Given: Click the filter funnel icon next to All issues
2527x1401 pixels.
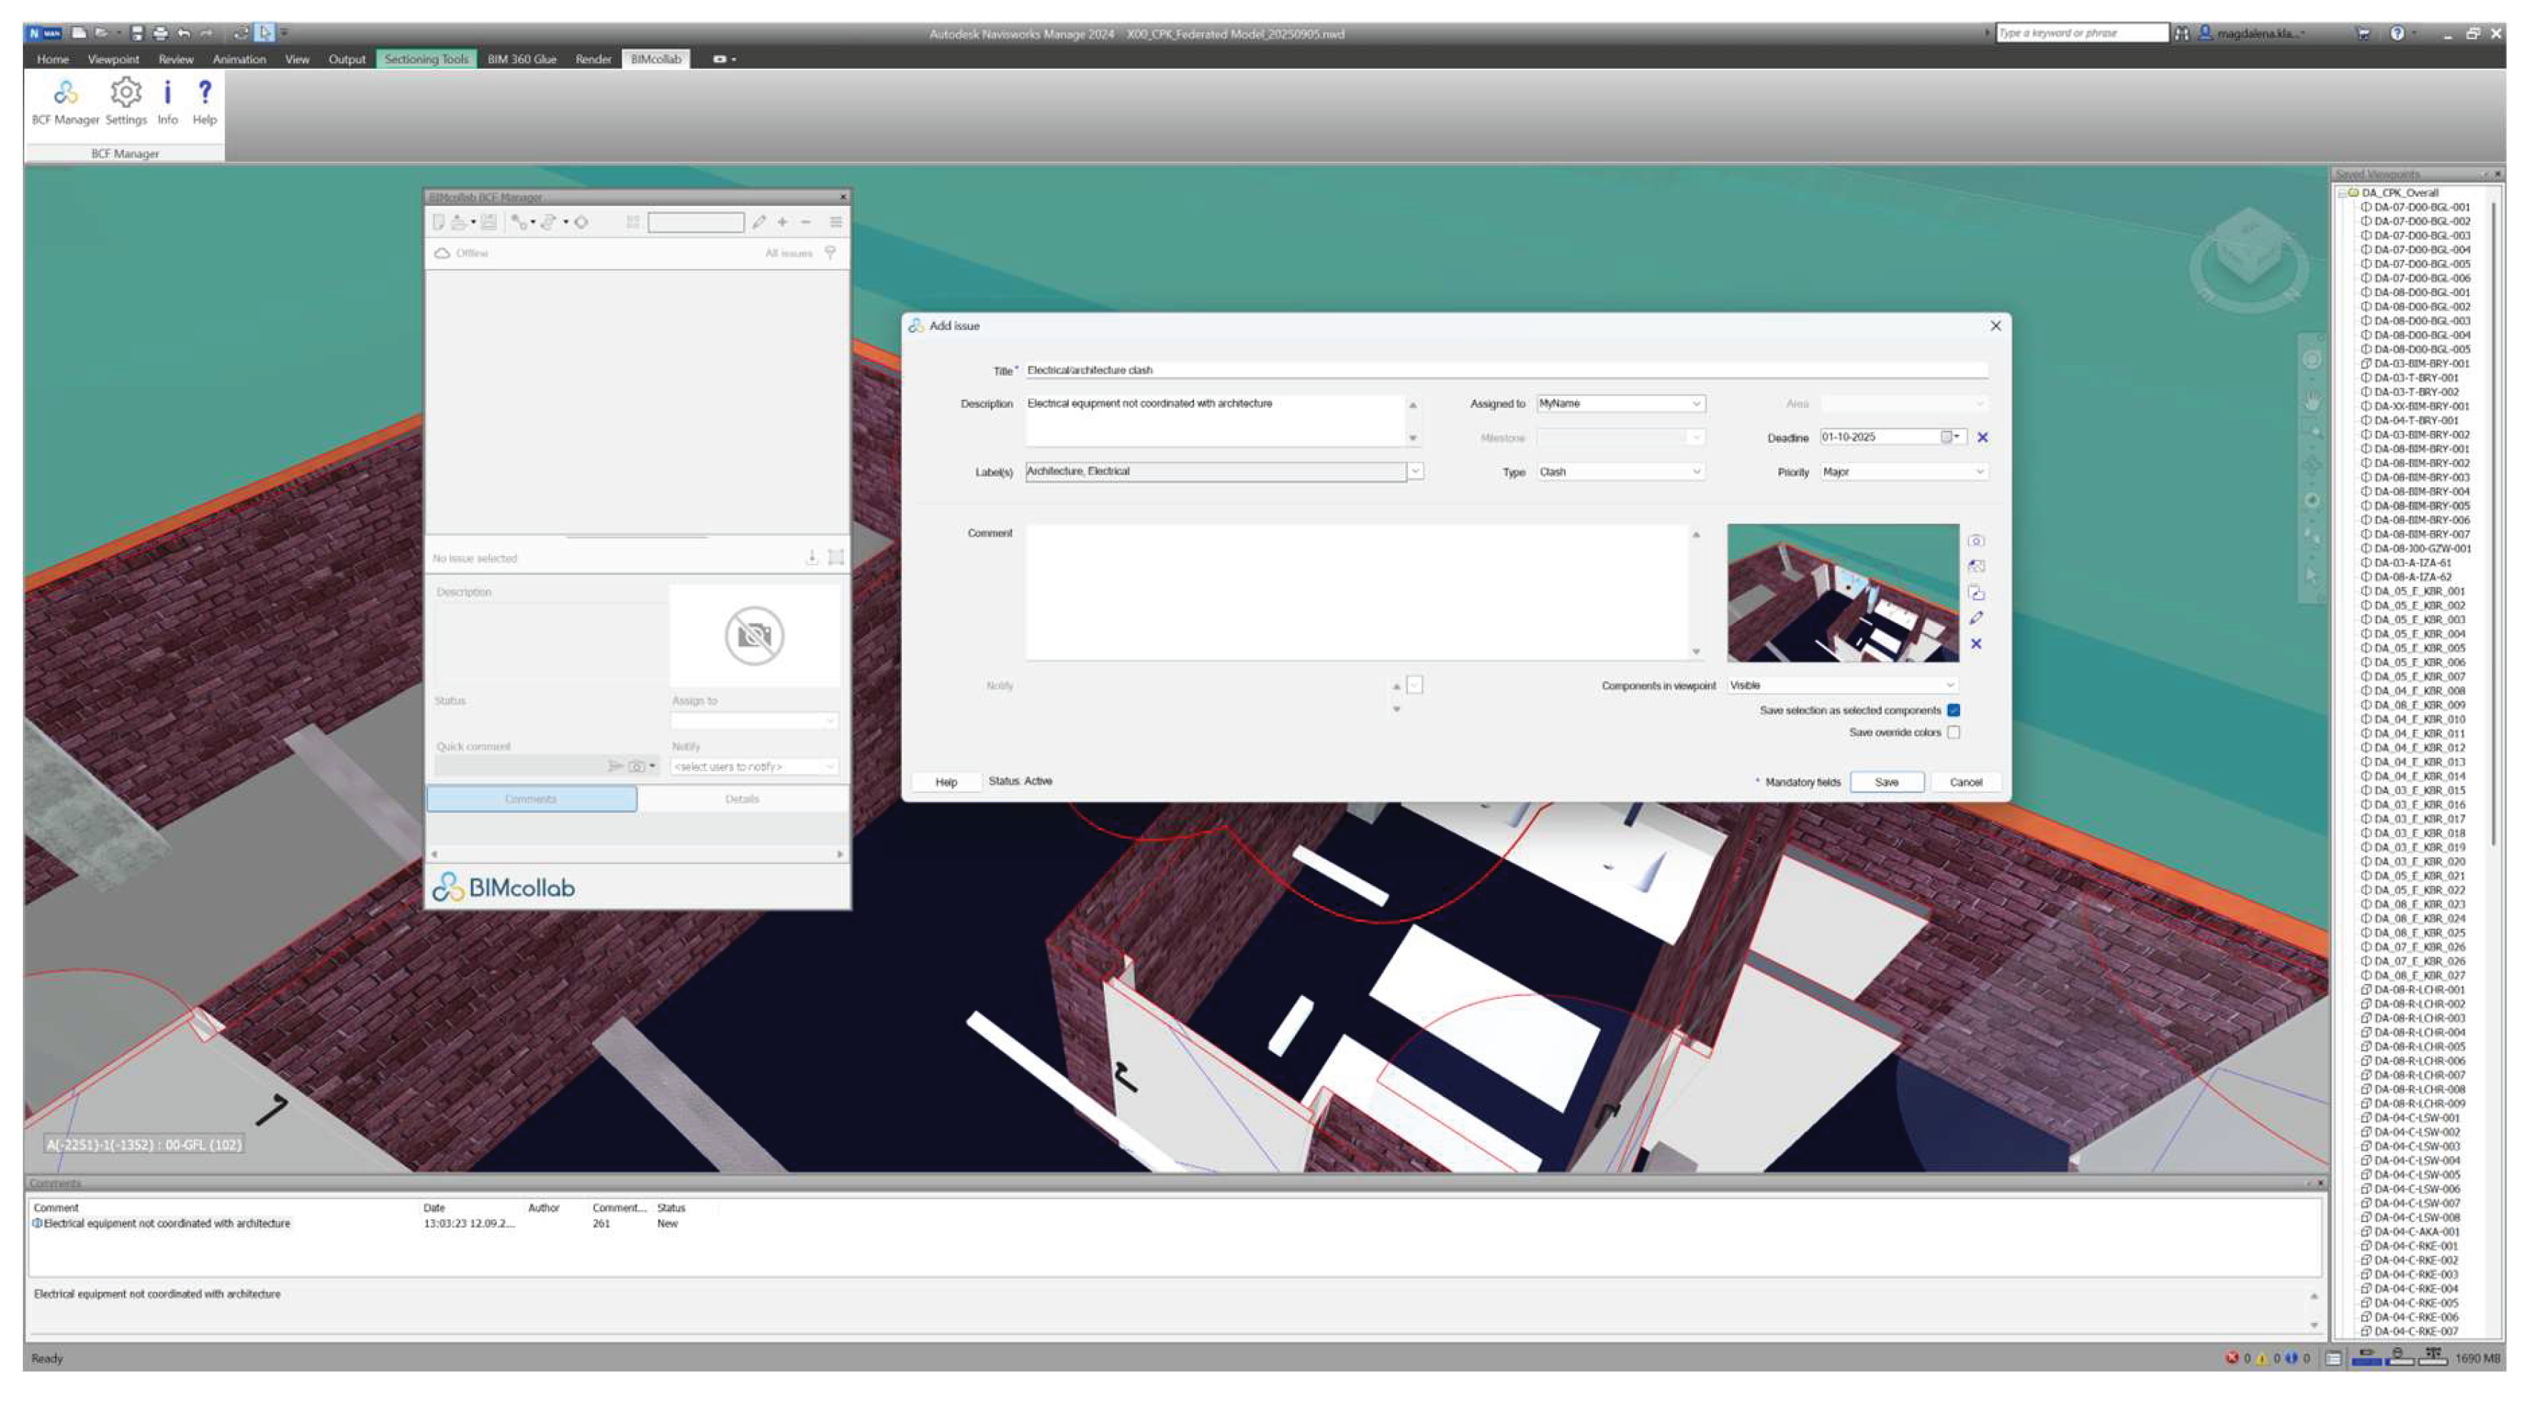Looking at the screenshot, I should [830, 253].
